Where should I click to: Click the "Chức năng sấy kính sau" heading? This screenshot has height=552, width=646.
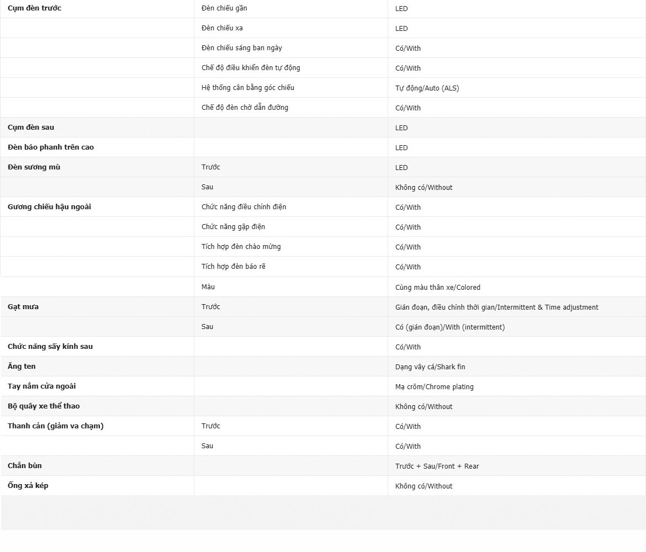pos(50,347)
